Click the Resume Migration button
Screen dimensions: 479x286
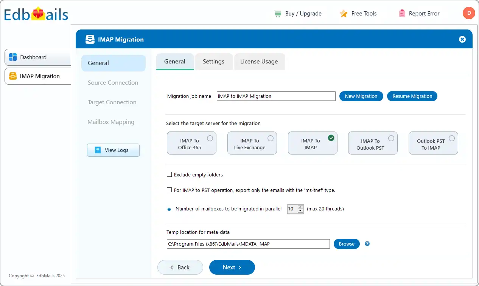coord(412,96)
